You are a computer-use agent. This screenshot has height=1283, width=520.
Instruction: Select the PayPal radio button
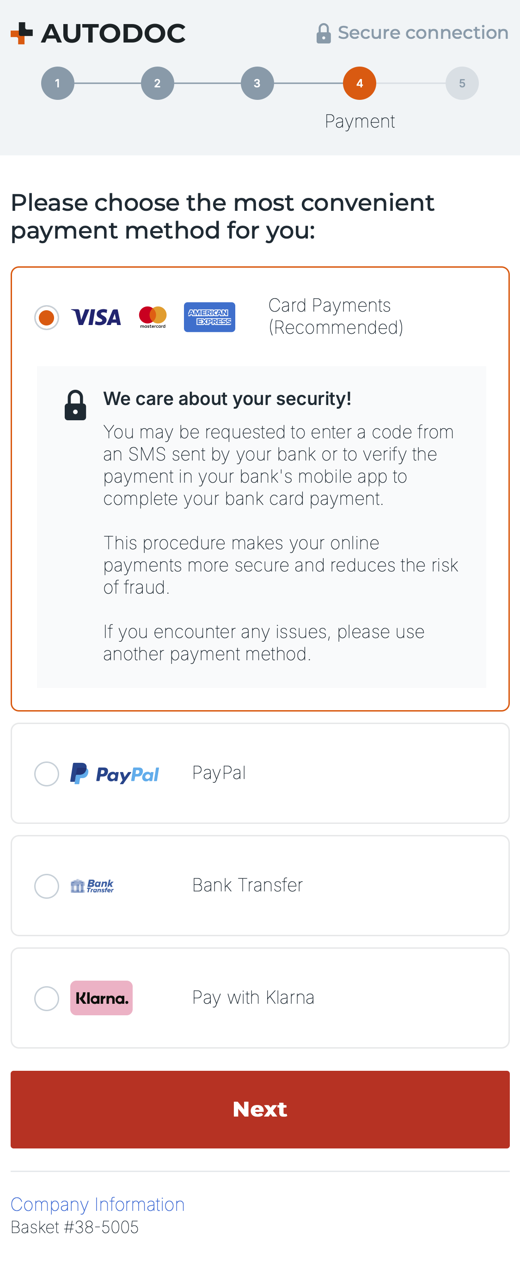[x=47, y=773]
